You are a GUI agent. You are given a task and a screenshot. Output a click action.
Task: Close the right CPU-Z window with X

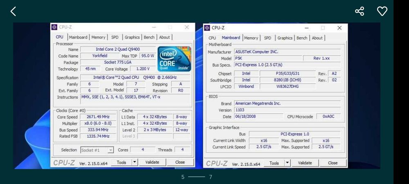click(x=339, y=28)
